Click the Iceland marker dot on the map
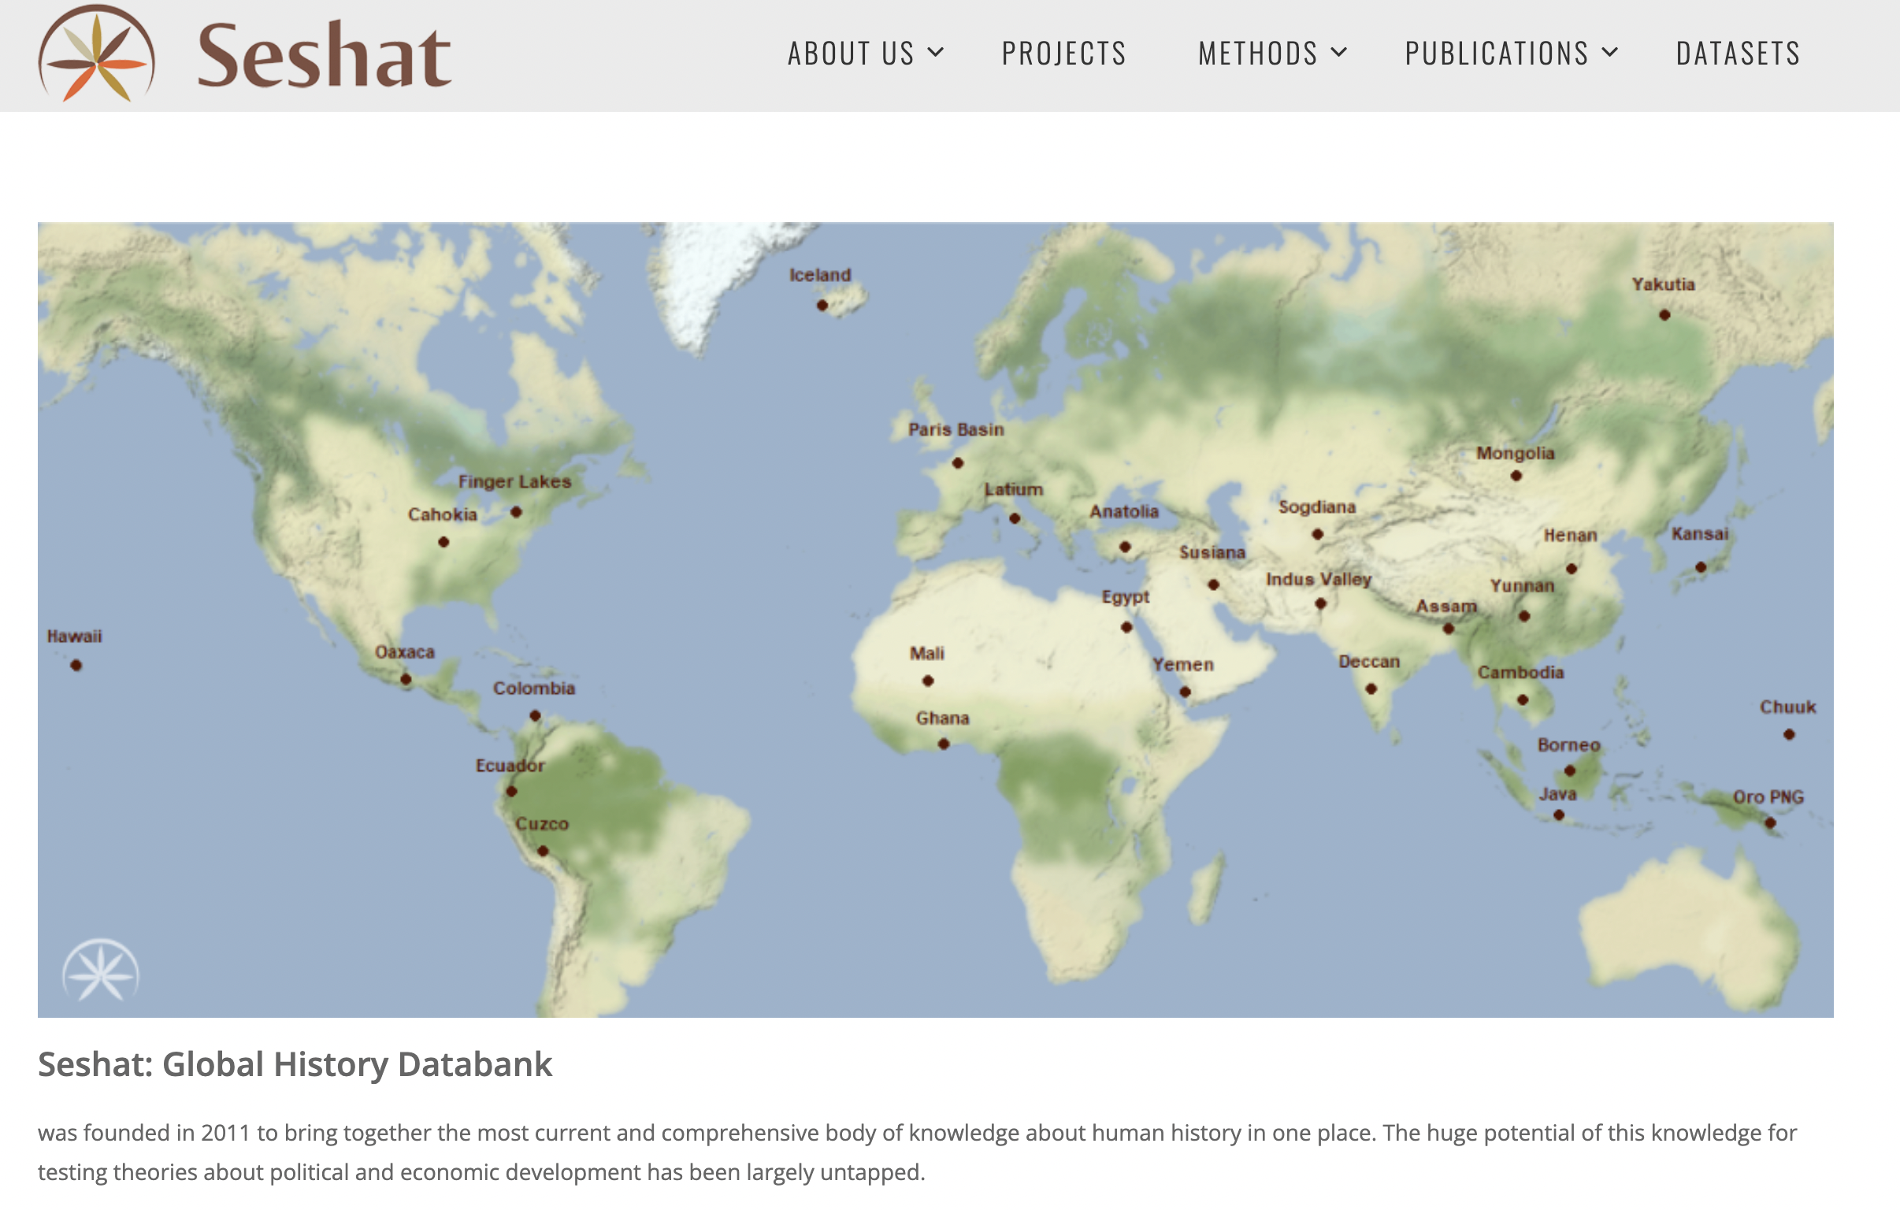 (x=822, y=306)
